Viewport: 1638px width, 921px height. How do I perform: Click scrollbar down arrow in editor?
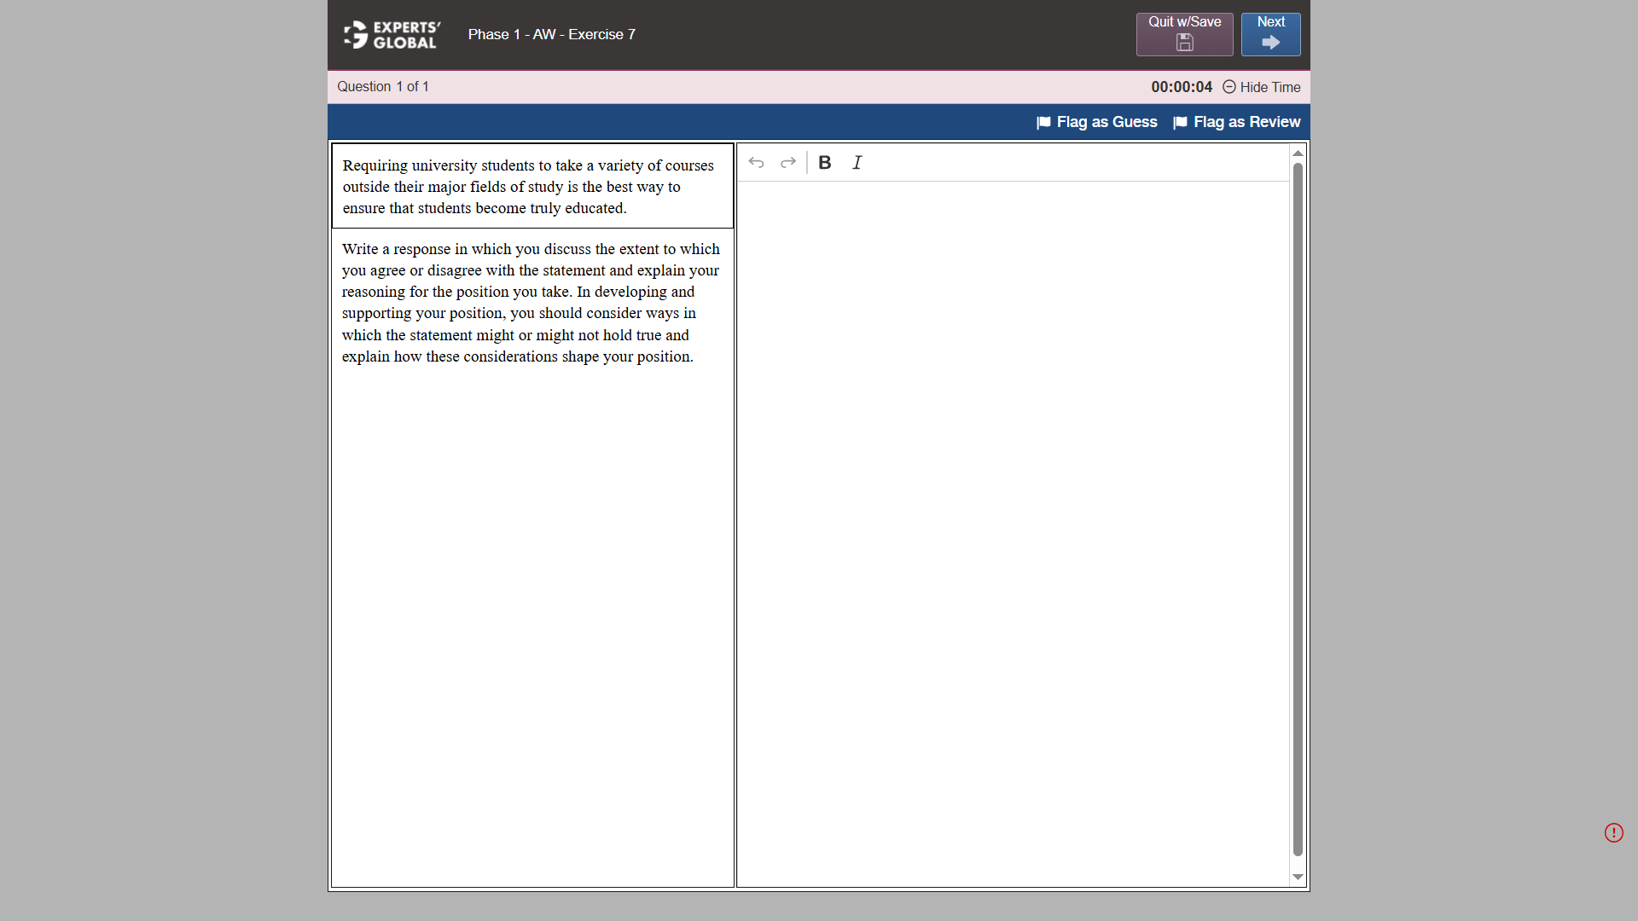1298,877
